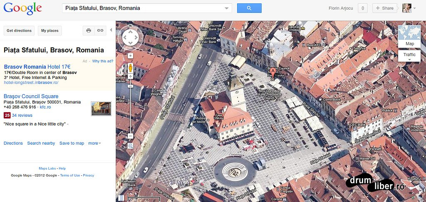Image resolution: width=426 pixels, height=202 pixels.
Task: Open 'Why this ad?' link
Action: point(103,61)
